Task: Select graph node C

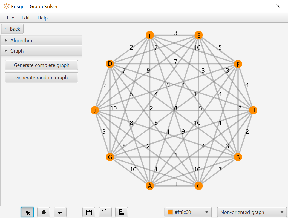Action: [x=198, y=186]
